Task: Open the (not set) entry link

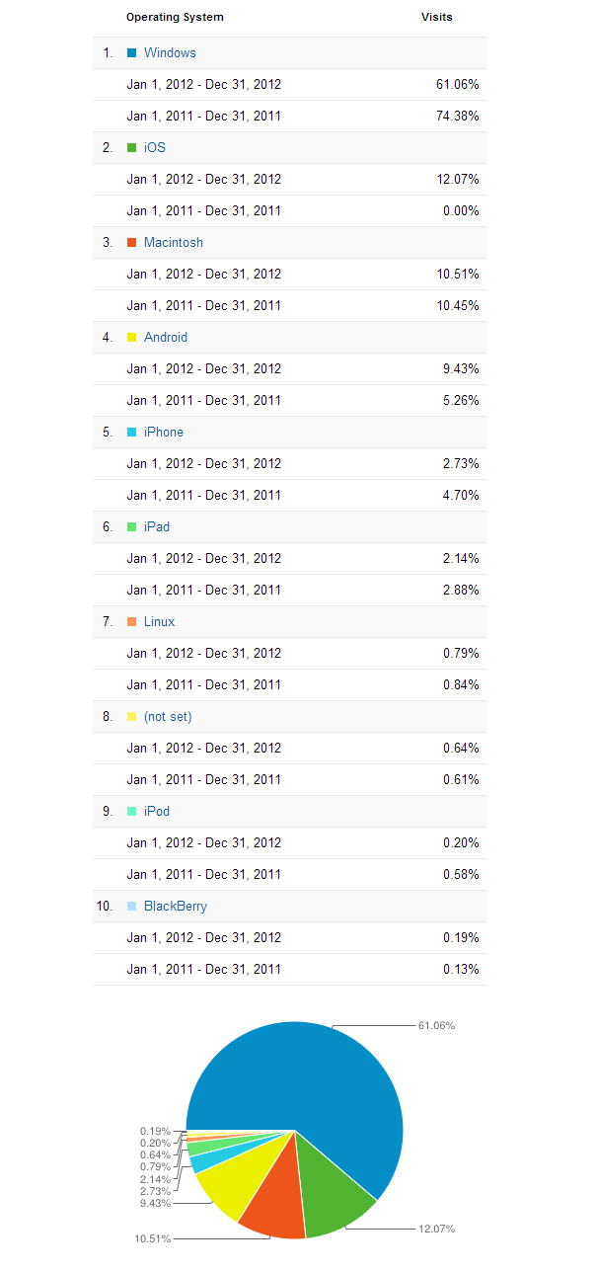Action: (x=168, y=717)
